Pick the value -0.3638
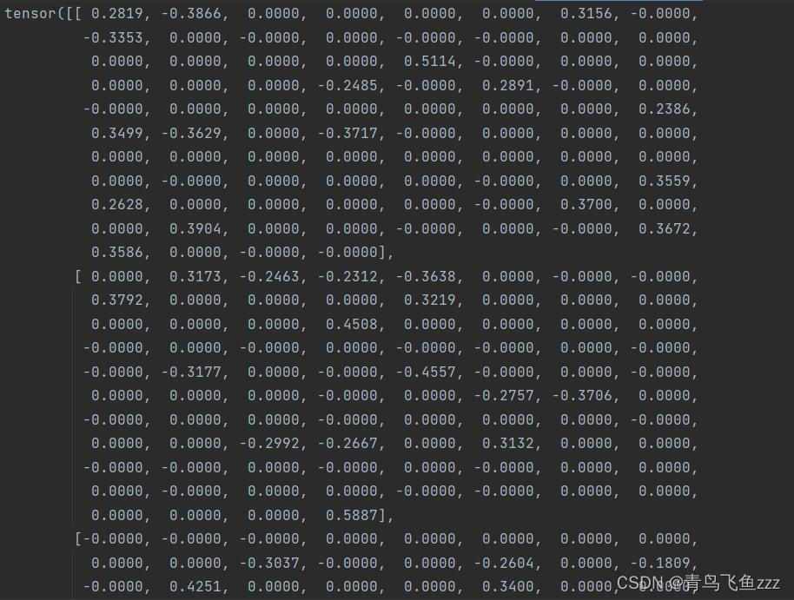This screenshot has height=600, width=794. coord(426,276)
